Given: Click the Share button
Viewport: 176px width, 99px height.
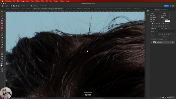Looking at the screenshot, I should (x=166, y=6).
